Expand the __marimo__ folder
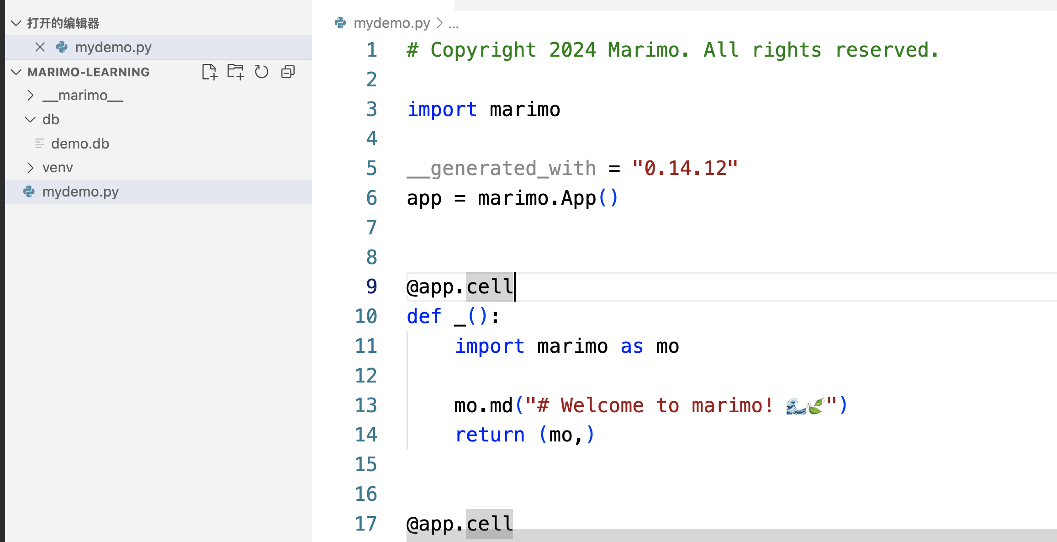This screenshot has width=1057, height=542. [30, 95]
